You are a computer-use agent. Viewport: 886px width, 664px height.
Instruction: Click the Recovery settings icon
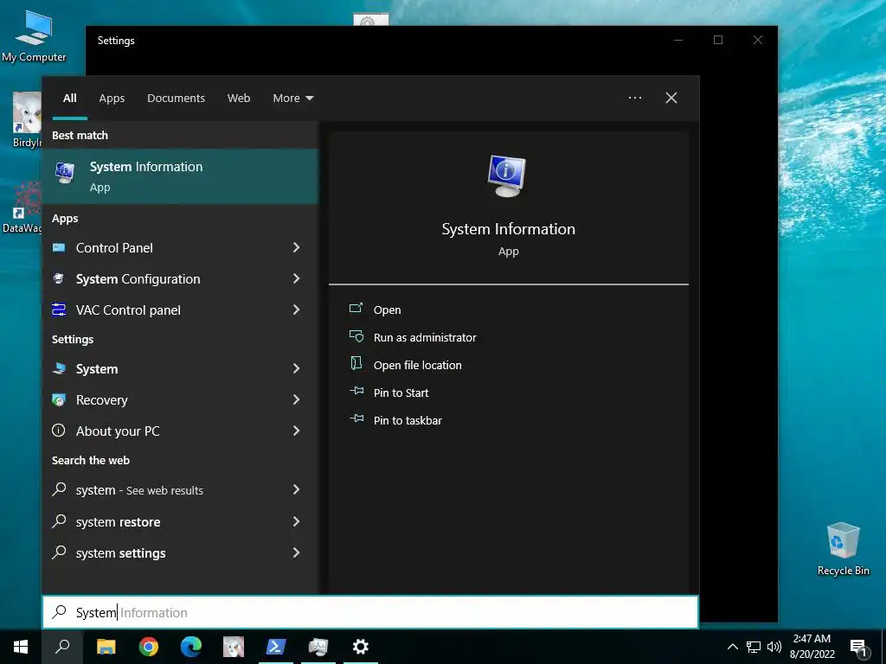click(59, 399)
